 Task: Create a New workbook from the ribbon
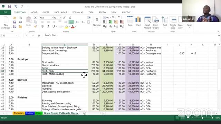click(6, 22)
